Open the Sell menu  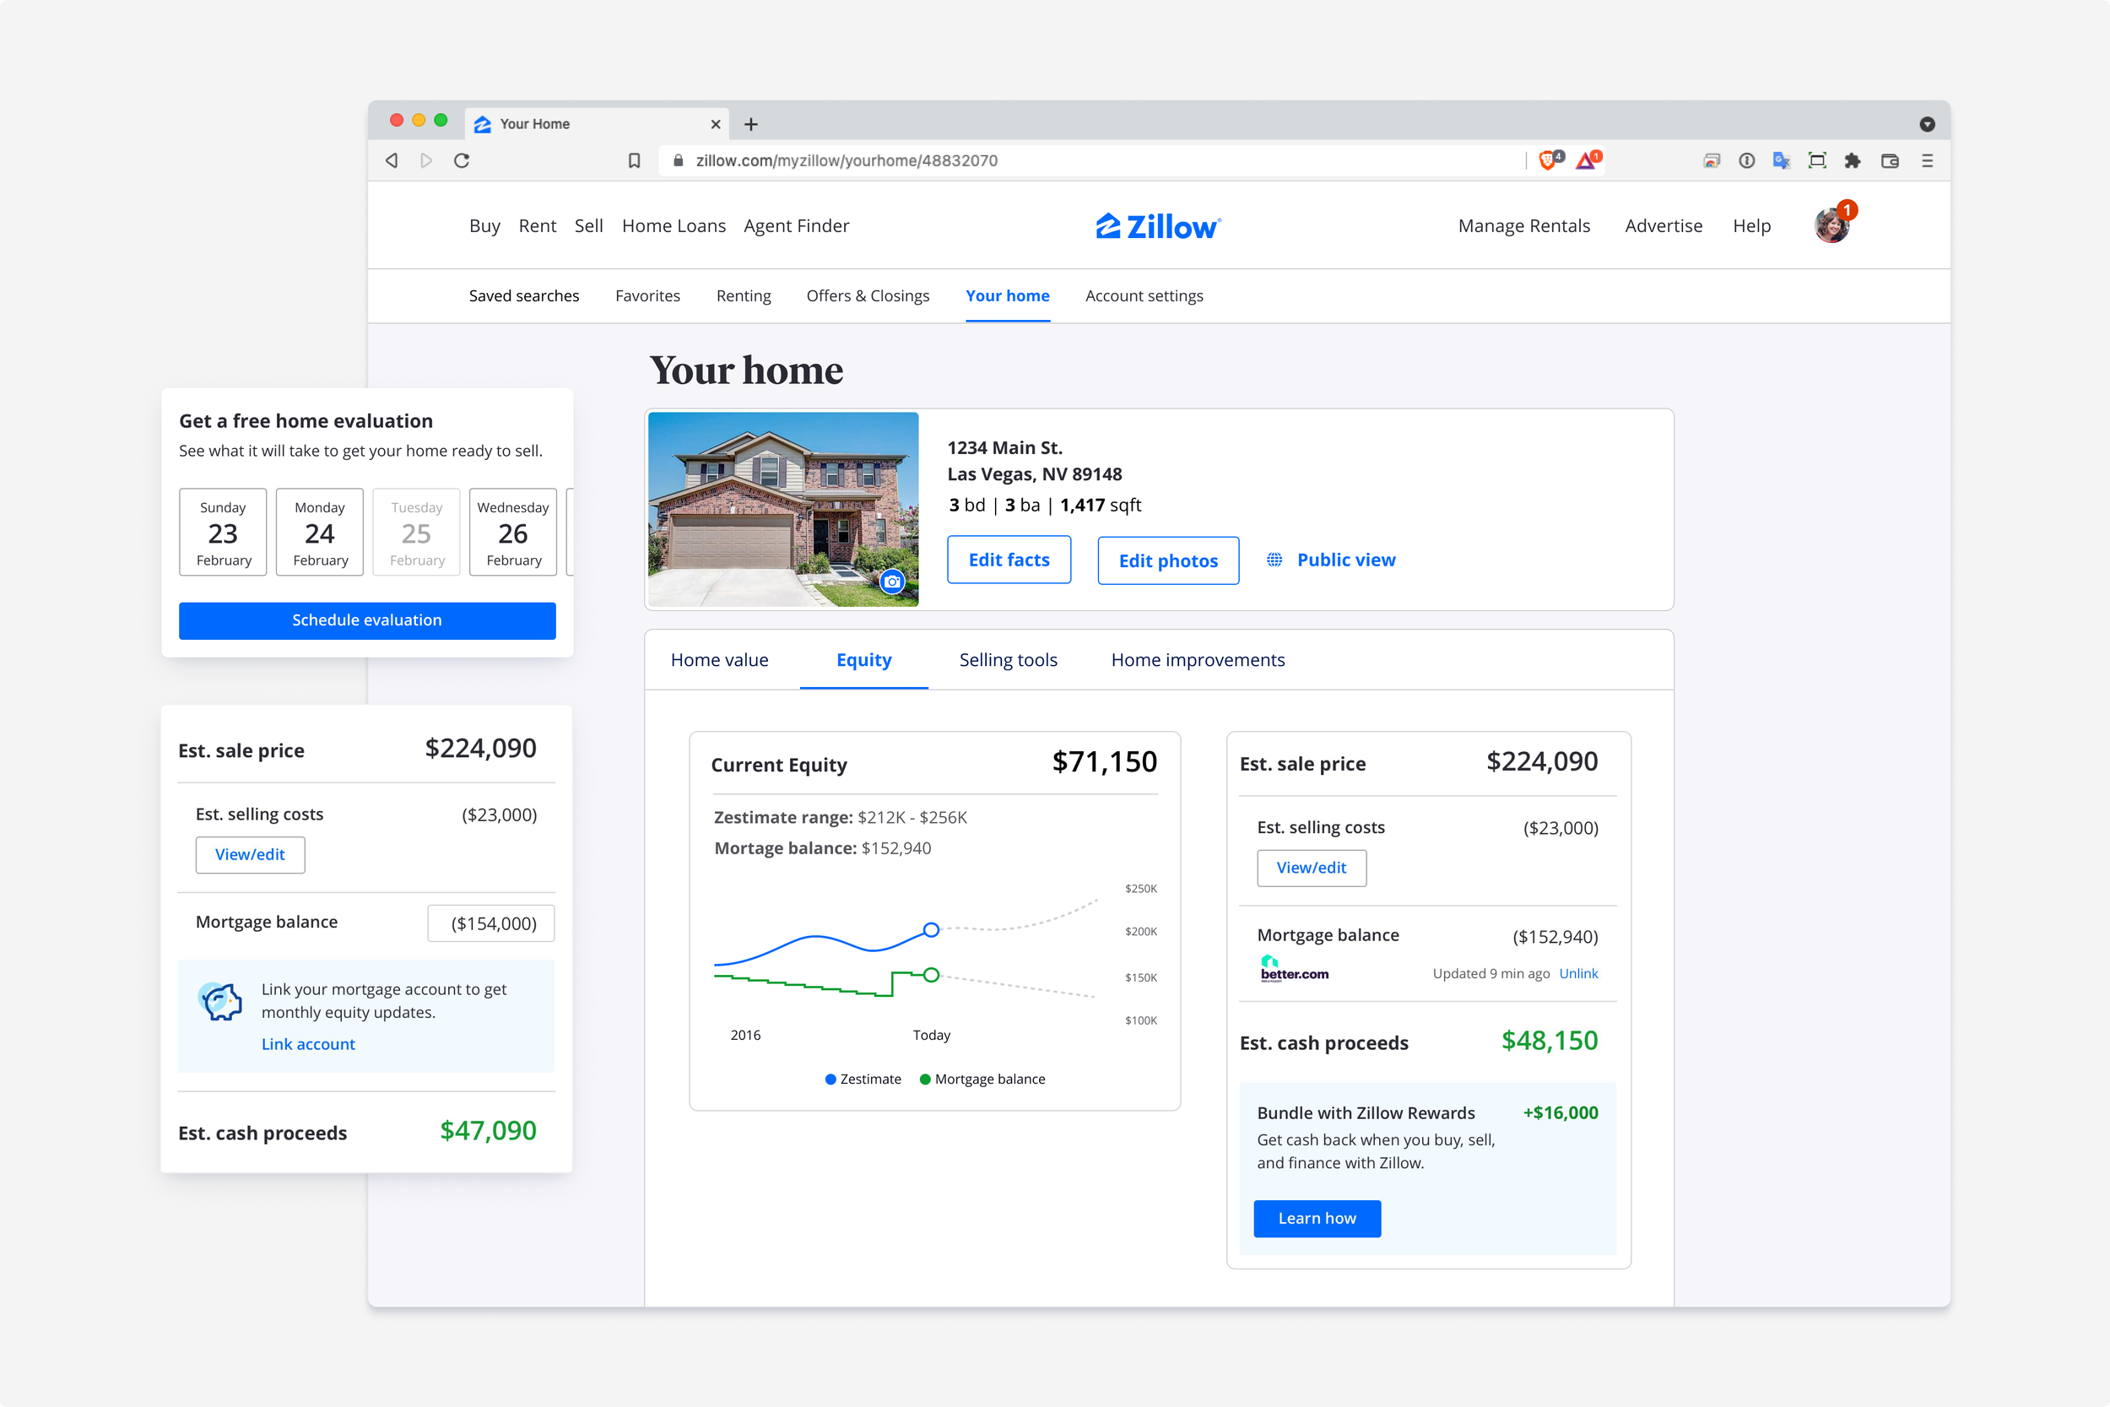588,226
